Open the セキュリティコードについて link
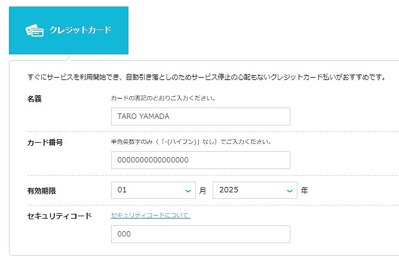 [x=151, y=215]
